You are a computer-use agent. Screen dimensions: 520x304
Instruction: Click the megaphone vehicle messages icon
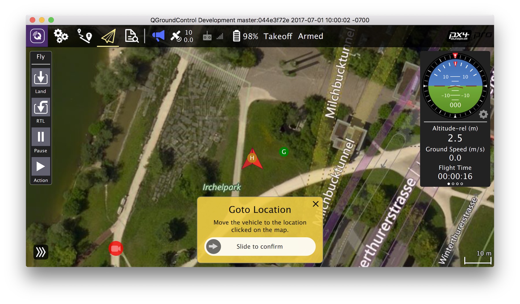click(158, 36)
